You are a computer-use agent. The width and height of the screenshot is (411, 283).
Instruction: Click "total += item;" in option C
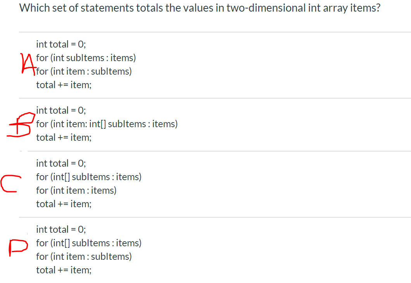pos(64,204)
